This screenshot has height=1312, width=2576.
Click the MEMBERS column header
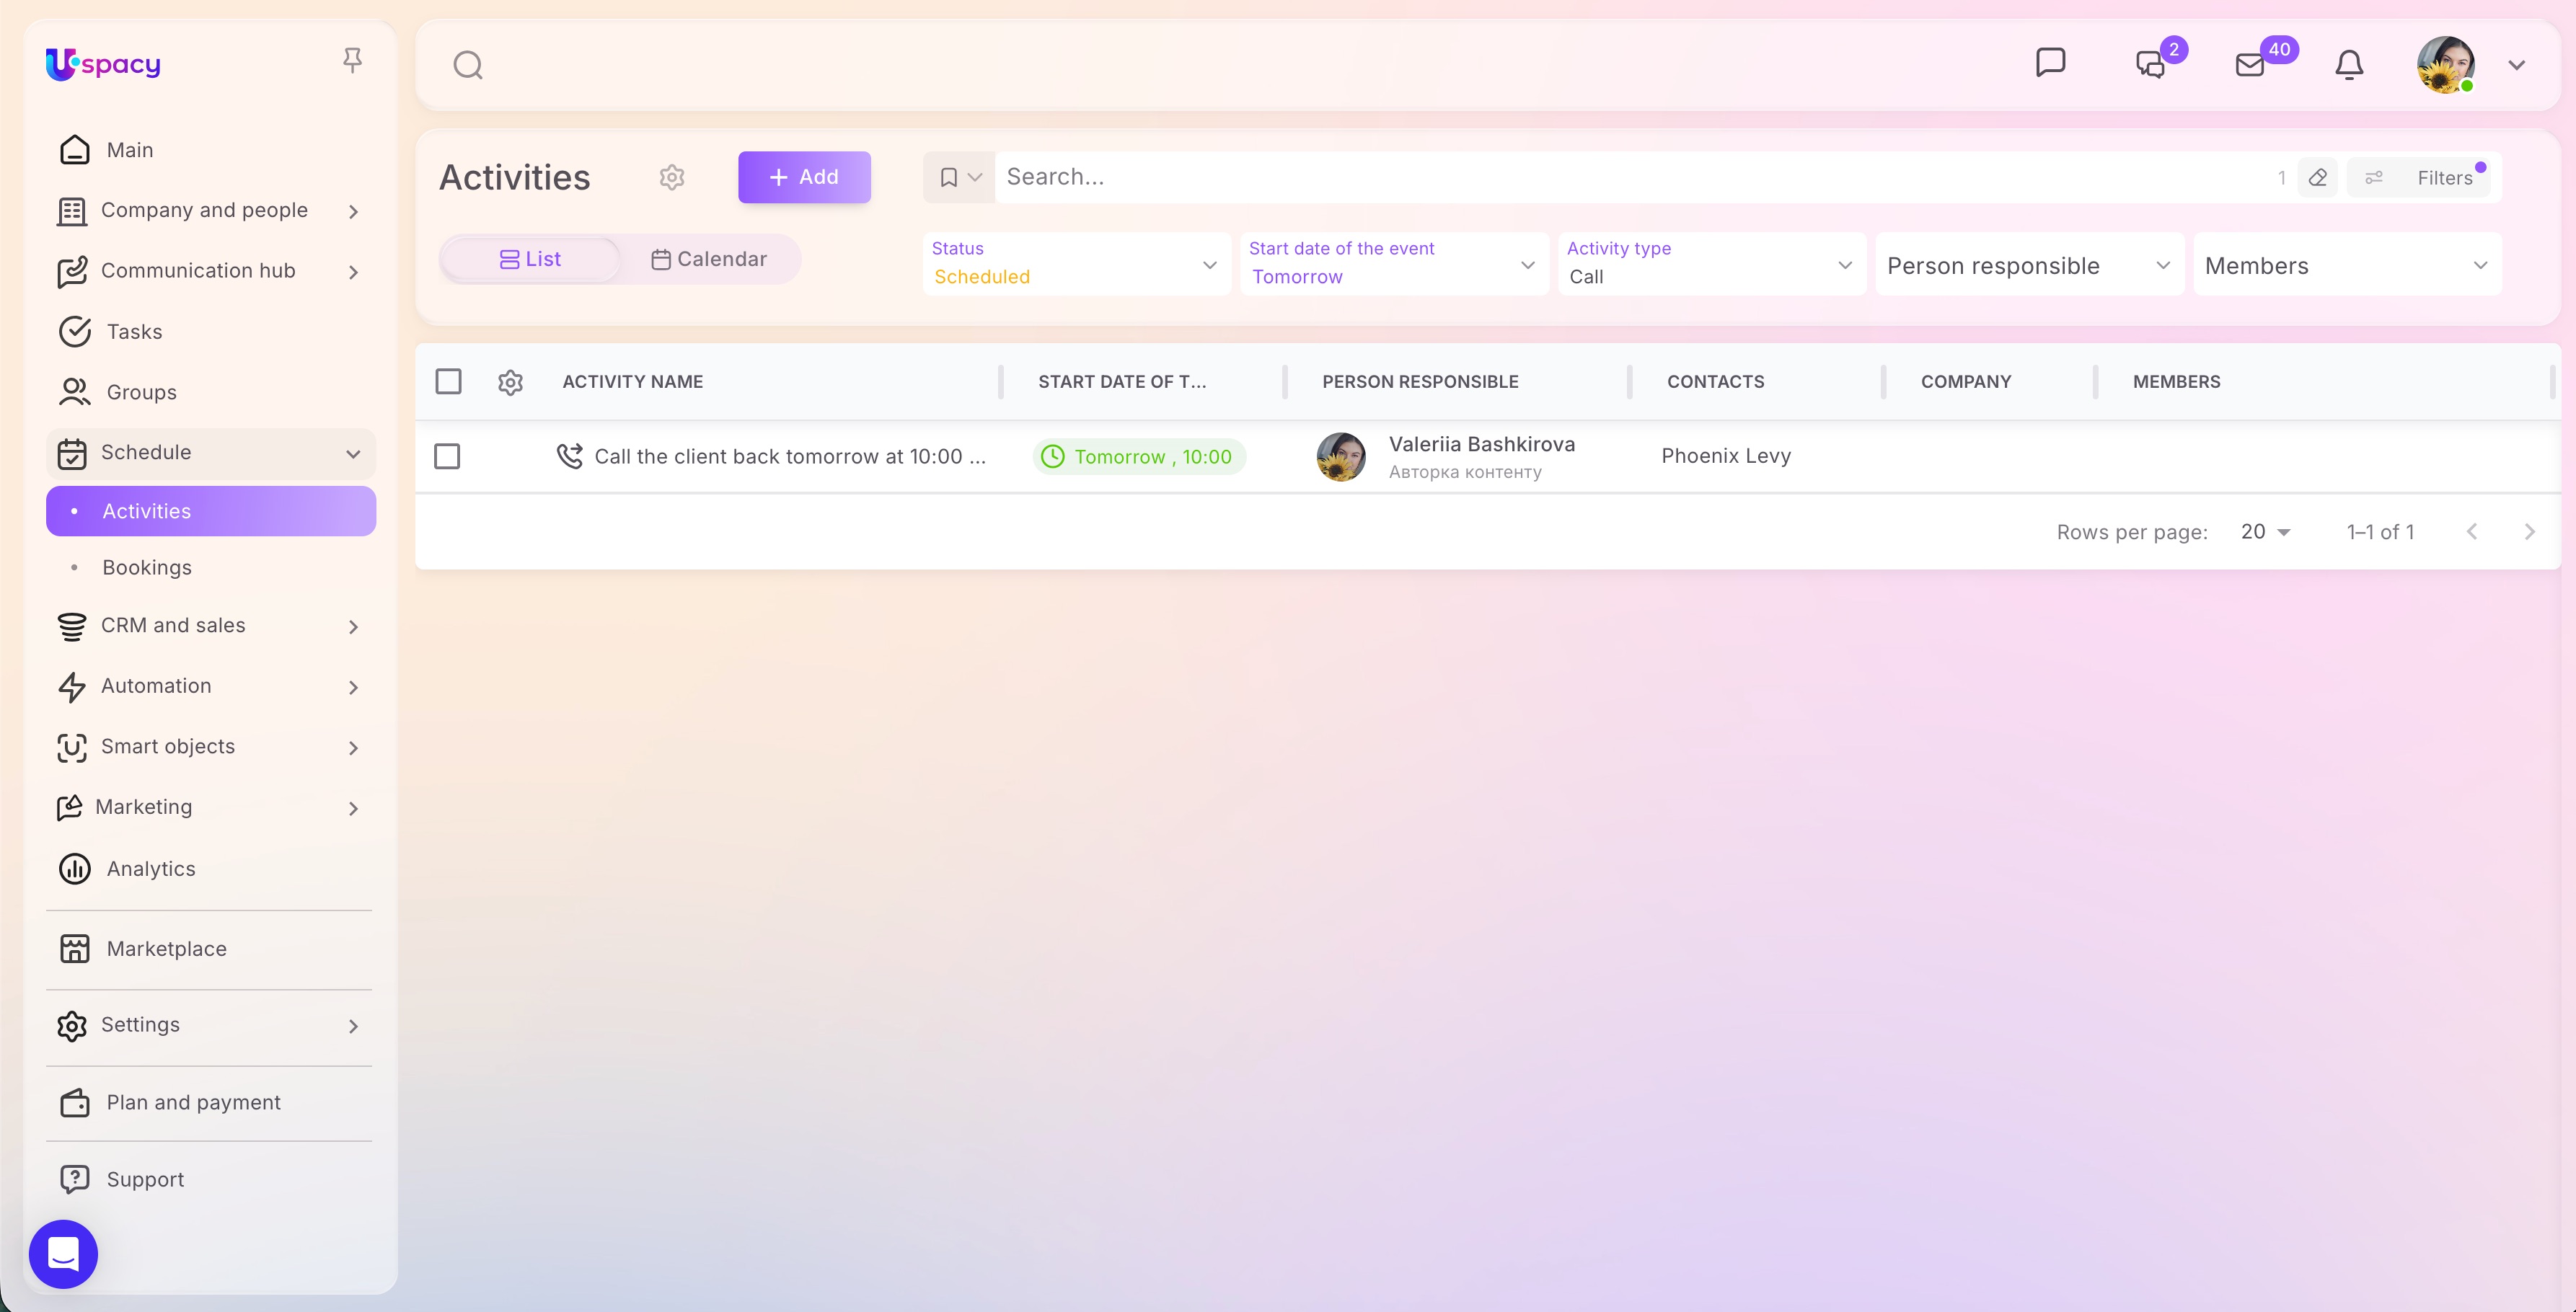tap(2176, 382)
